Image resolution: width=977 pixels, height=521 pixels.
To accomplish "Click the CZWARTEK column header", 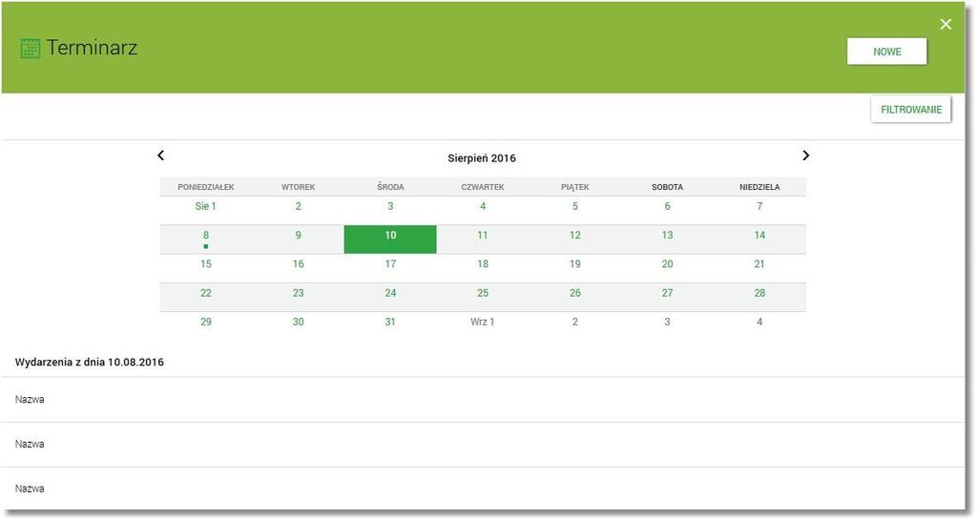I will 482,187.
